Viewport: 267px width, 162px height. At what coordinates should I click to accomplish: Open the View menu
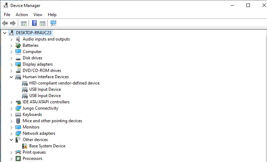click(x=38, y=15)
